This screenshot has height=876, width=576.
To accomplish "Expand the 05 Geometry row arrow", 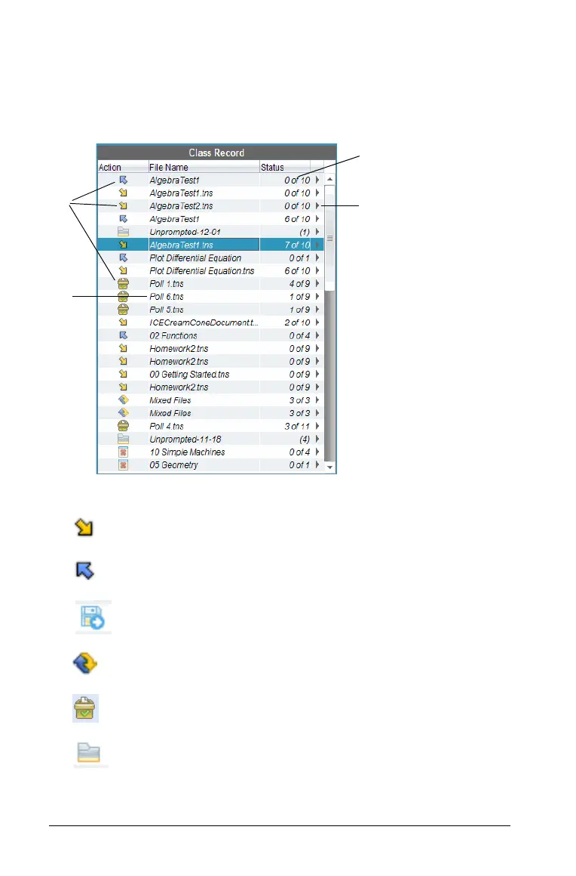I will click(x=317, y=465).
